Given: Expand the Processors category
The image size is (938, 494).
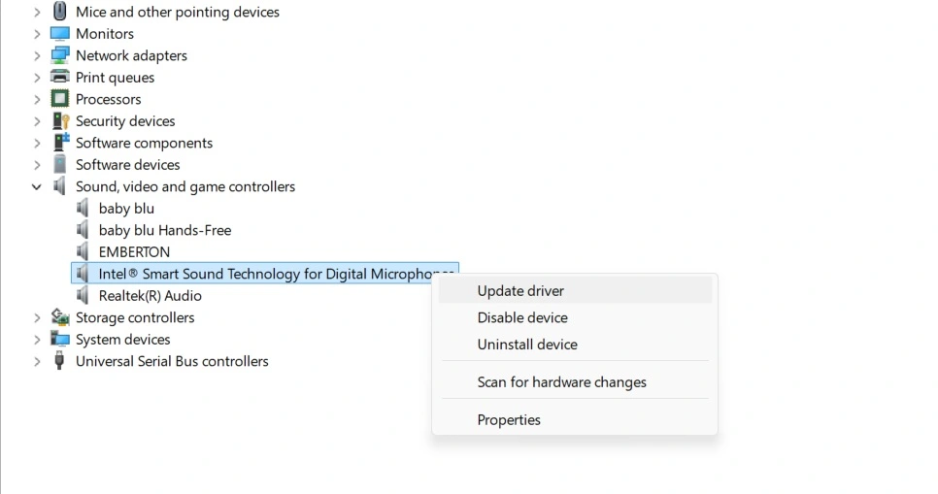Looking at the screenshot, I should [37, 99].
